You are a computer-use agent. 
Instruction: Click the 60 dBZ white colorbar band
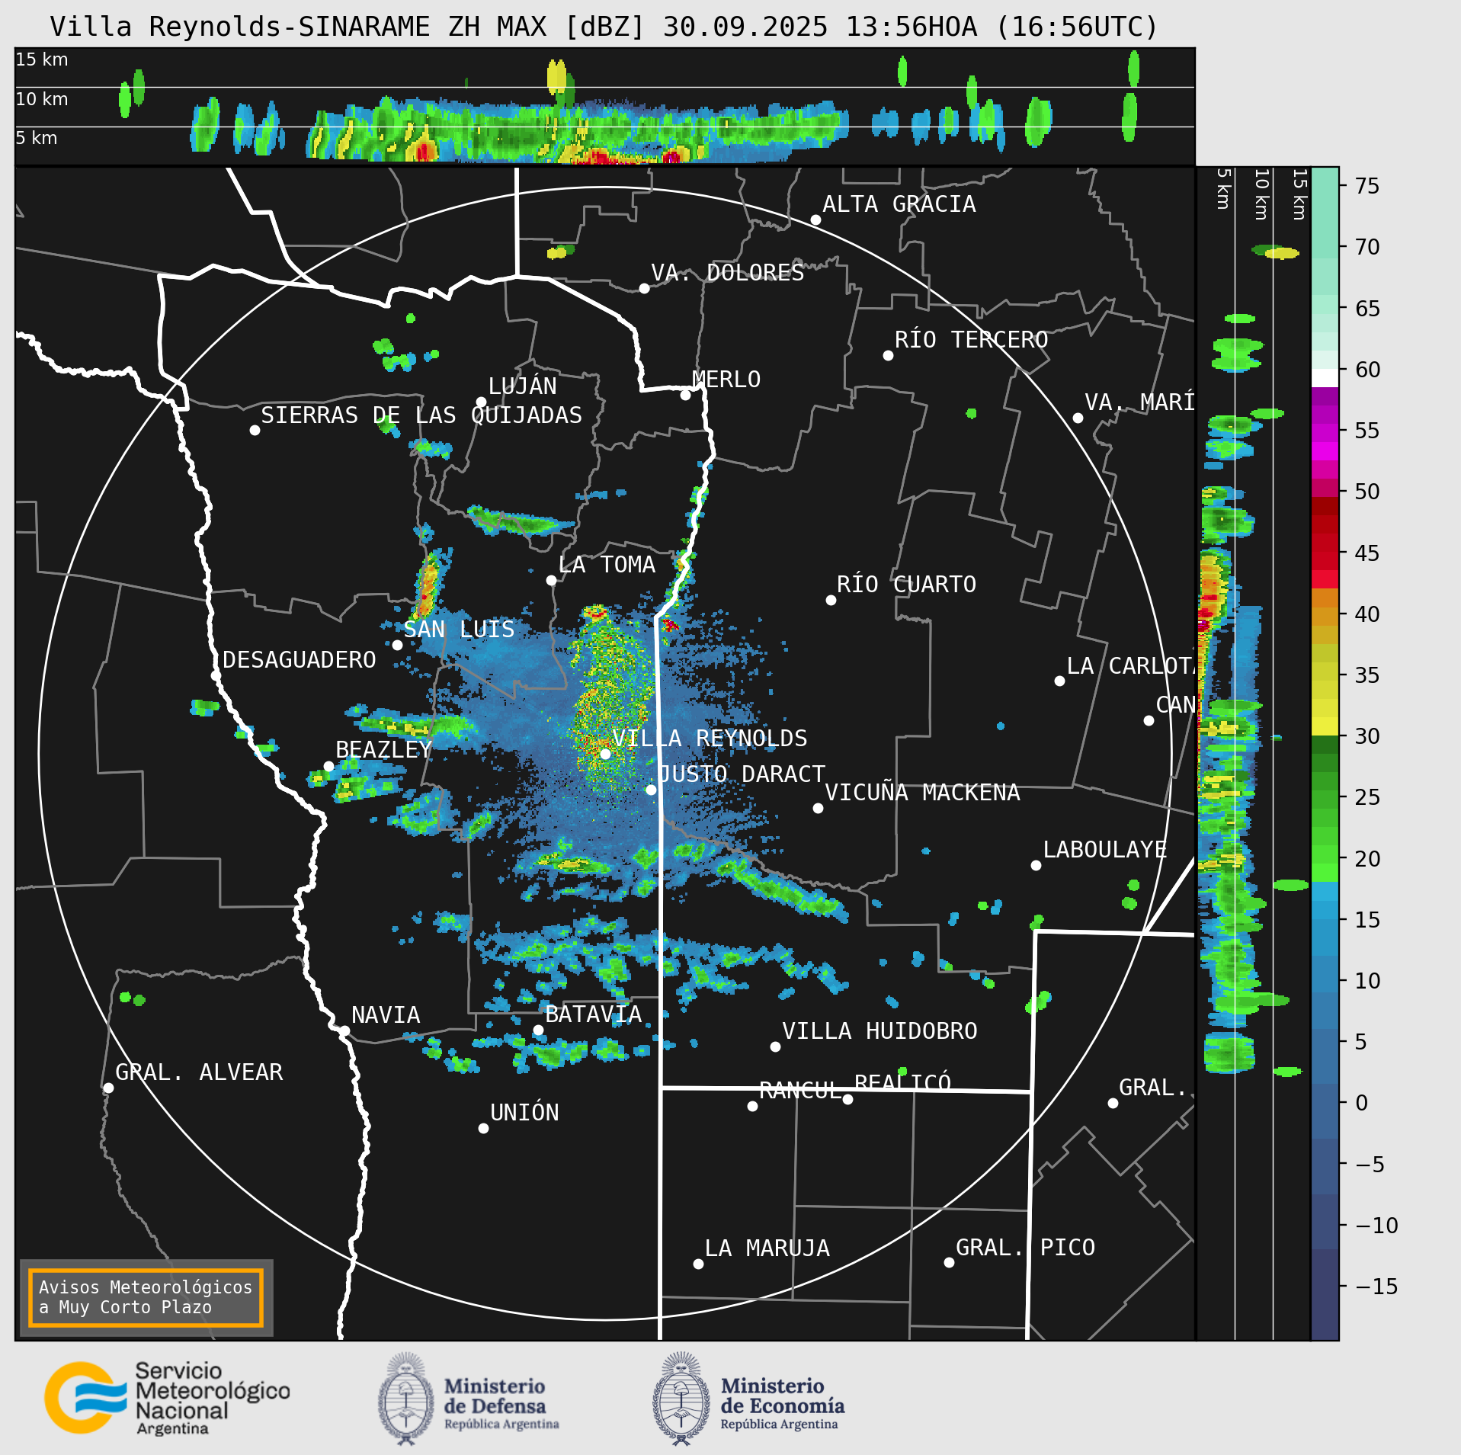click(x=1325, y=378)
